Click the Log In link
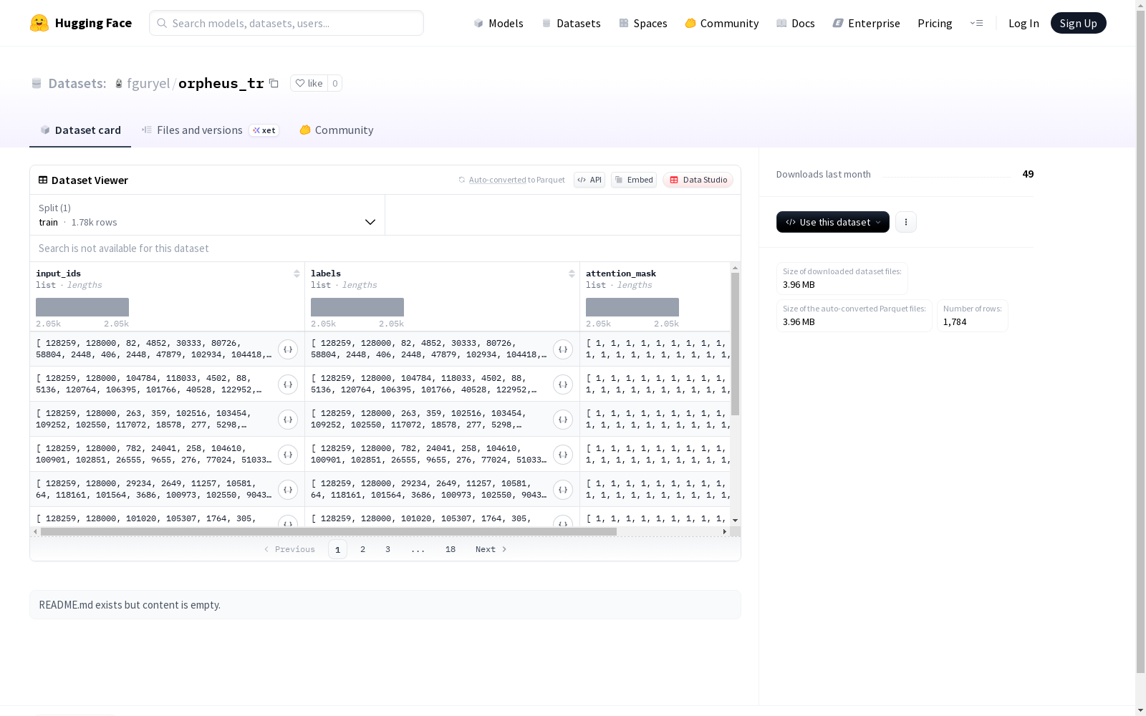 (x=1024, y=23)
